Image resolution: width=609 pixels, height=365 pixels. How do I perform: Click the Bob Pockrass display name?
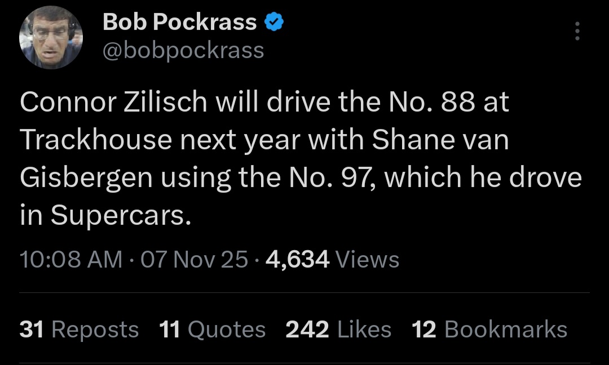179,23
